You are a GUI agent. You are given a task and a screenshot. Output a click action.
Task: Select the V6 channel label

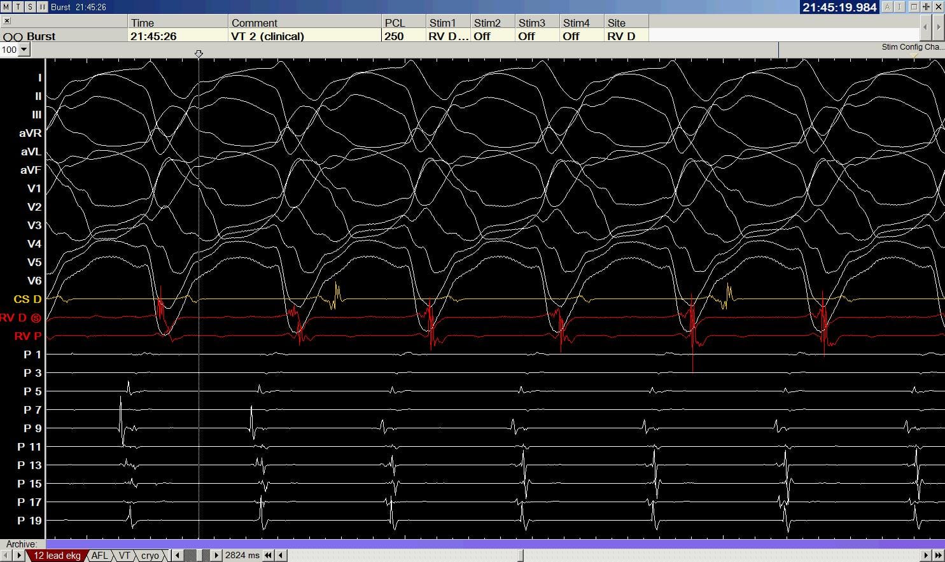point(34,281)
